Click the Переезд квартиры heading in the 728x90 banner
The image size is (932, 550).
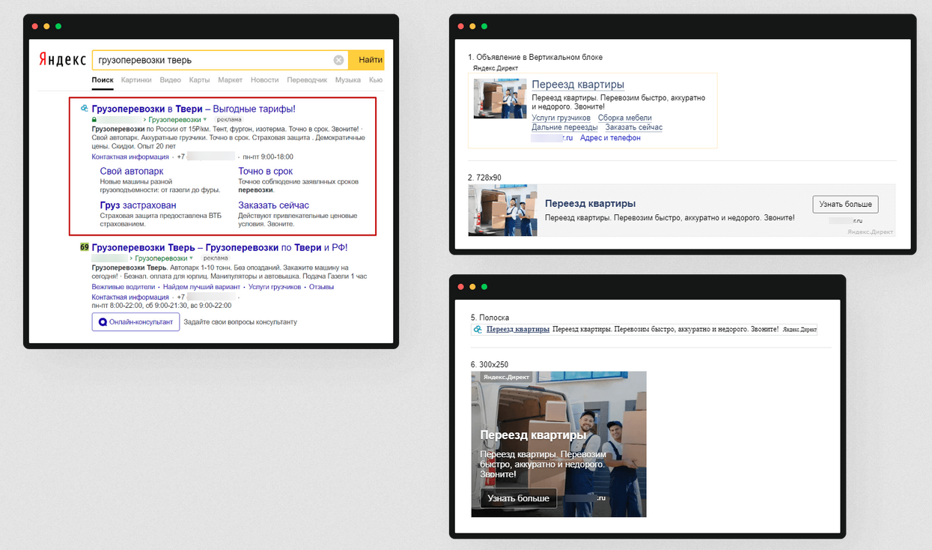(591, 203)
